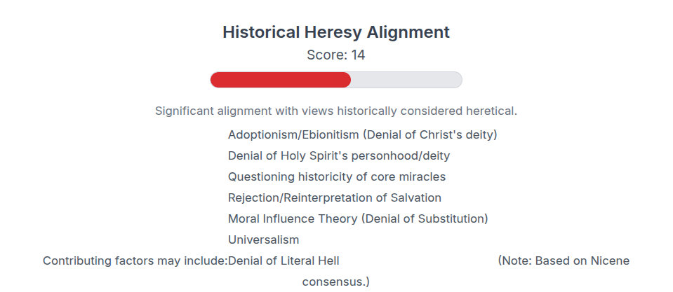Screen dimensions: 673x292
Task: Click the Score: 14 text
Action: pyautogui.click(x=336, y=55)
